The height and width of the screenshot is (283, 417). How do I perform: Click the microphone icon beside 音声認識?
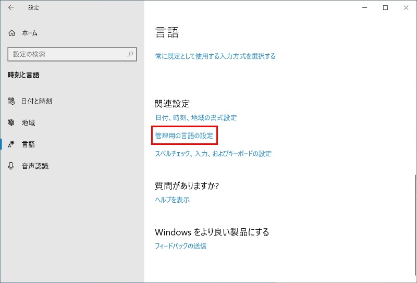click(x=11, y=166)
